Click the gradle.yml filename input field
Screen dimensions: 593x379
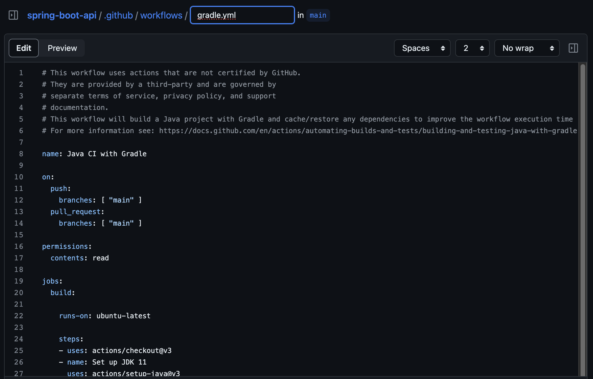click(242, 15)
